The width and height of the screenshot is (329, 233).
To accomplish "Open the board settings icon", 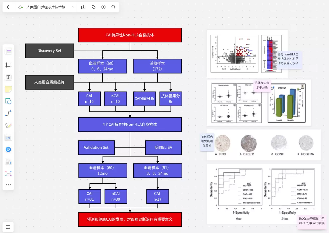I will point(103,7).
